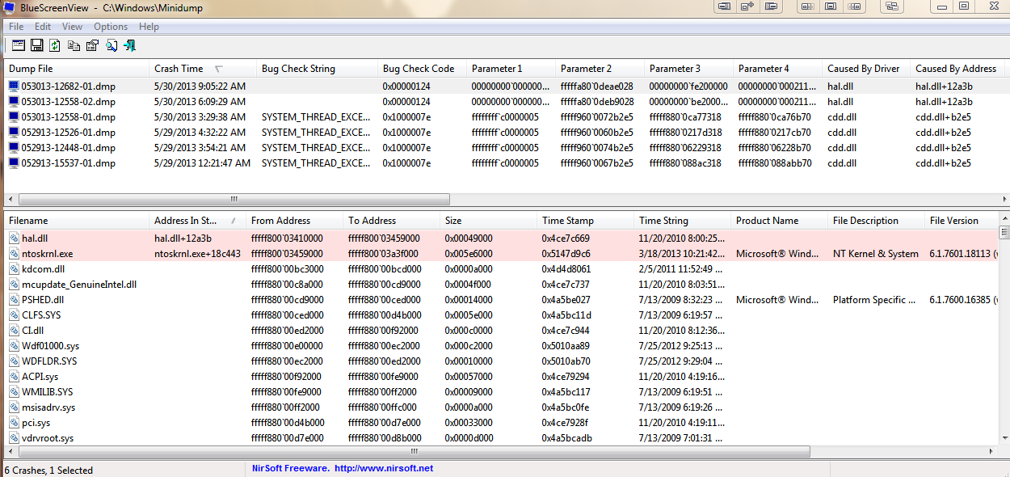Click the WMILIB.SYS filename
The width and height of the screenshot is (1010, 477).
tap(48, 392)
